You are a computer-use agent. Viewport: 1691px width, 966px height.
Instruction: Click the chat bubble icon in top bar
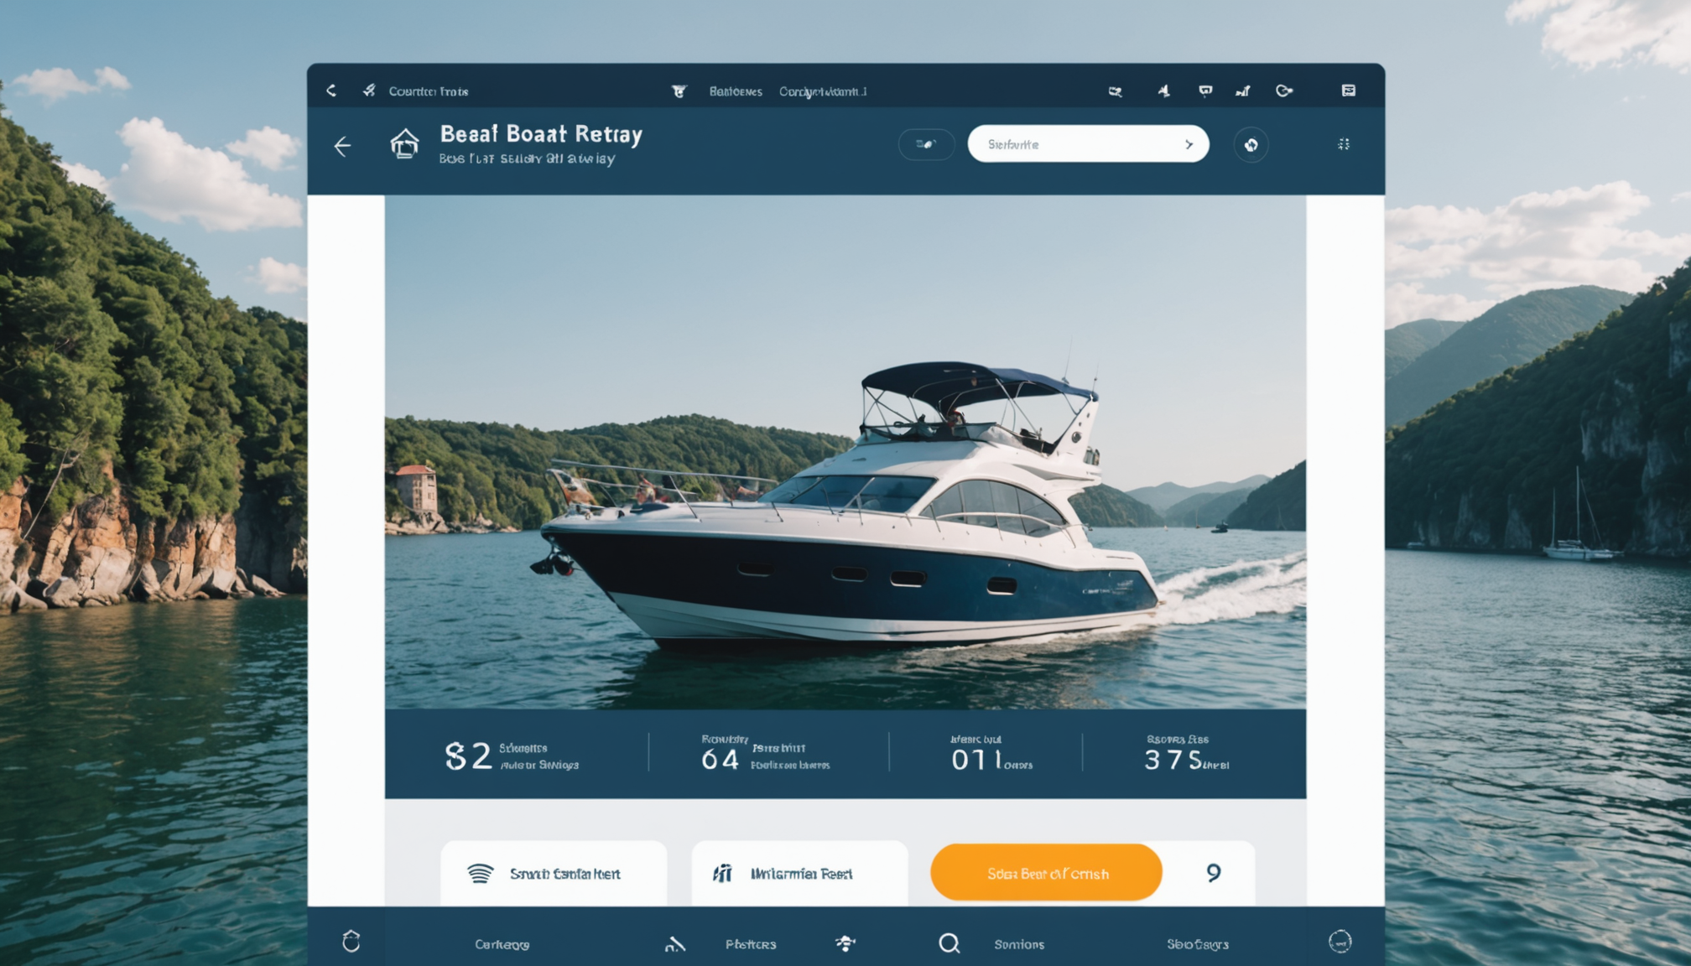[1115, 91]
